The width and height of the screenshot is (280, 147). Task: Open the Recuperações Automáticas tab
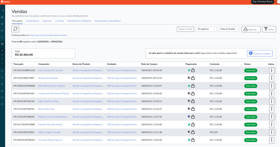click(x=108, y=21)
